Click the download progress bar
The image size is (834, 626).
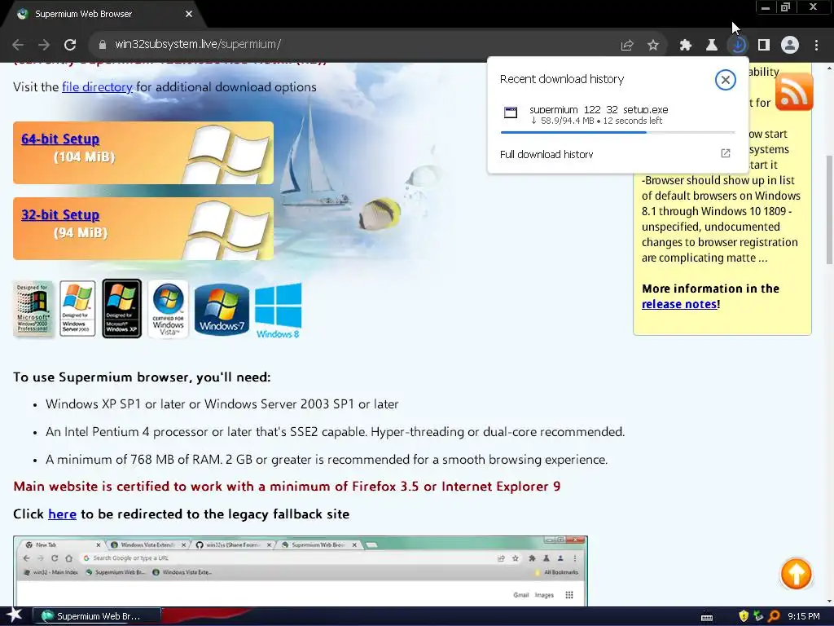tap(617, 132)
